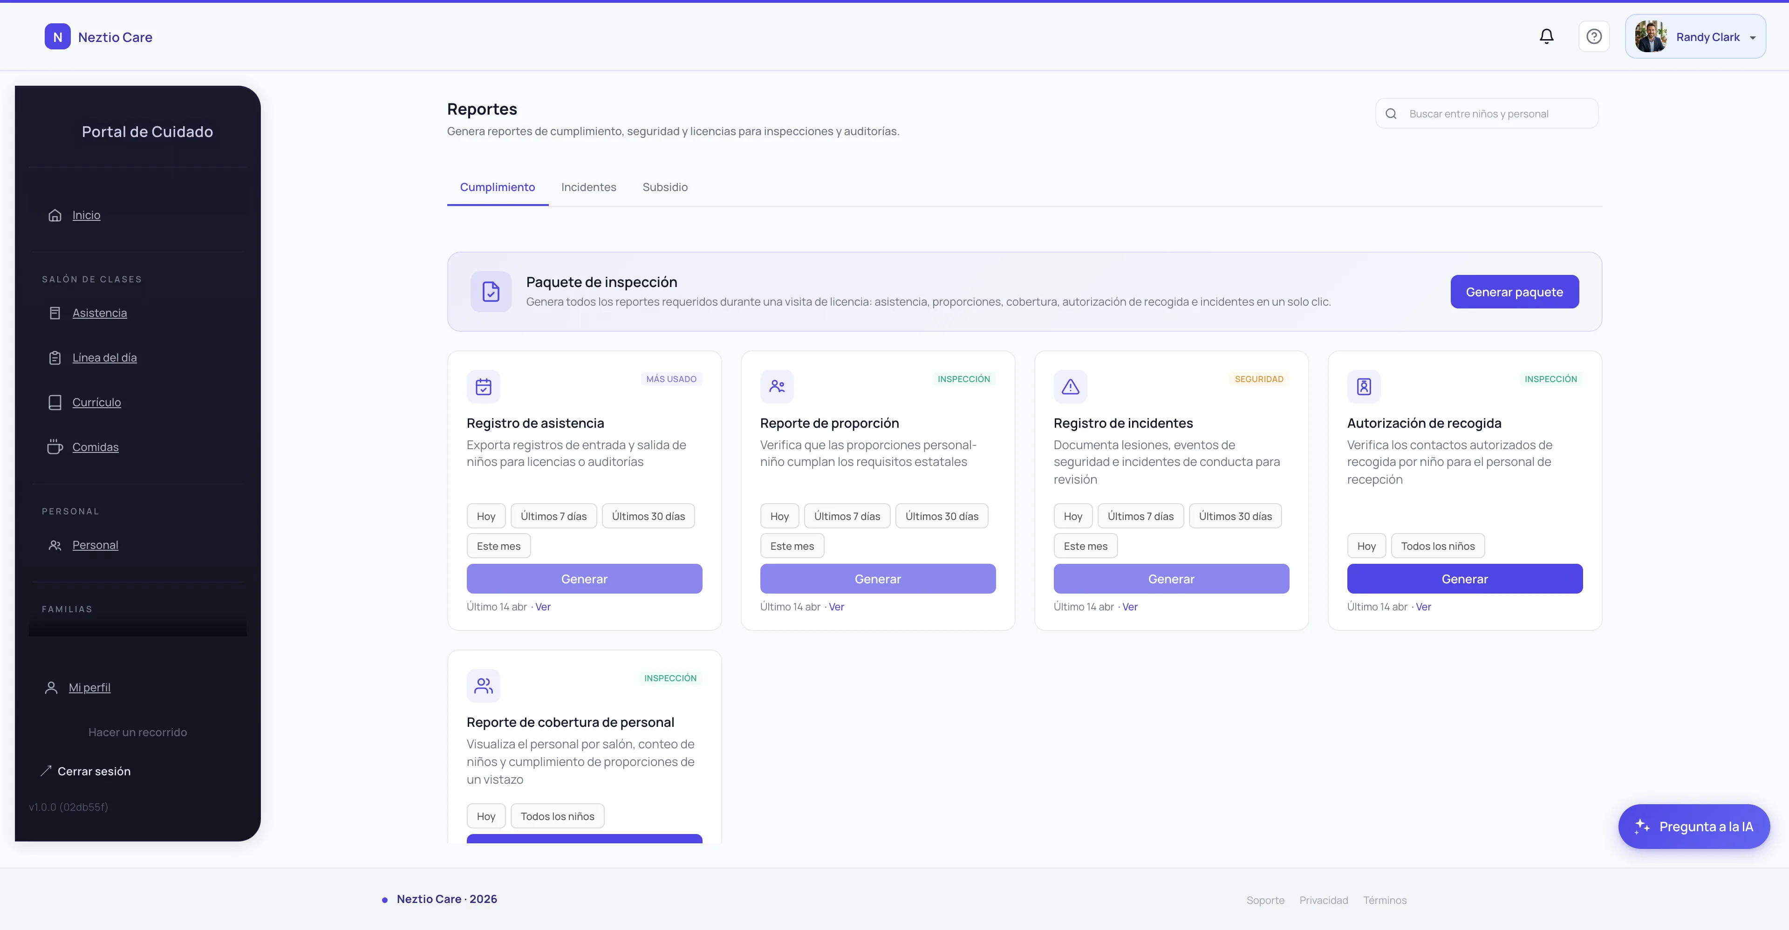
Task: Select Últimos 7 días for Registro de incidentes
Action: click(1140, 516)
